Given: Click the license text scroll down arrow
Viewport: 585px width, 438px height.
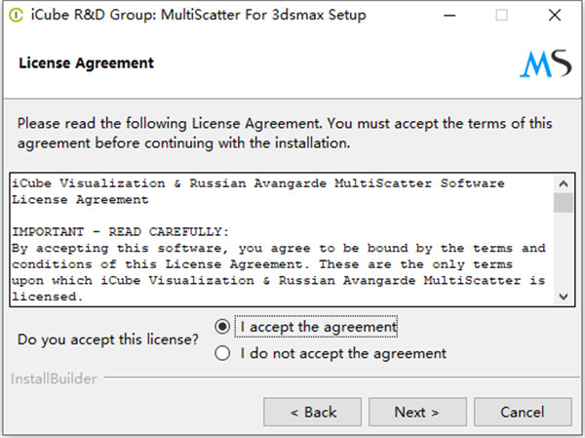Looking at the screenshot, I should click(564, 297).
